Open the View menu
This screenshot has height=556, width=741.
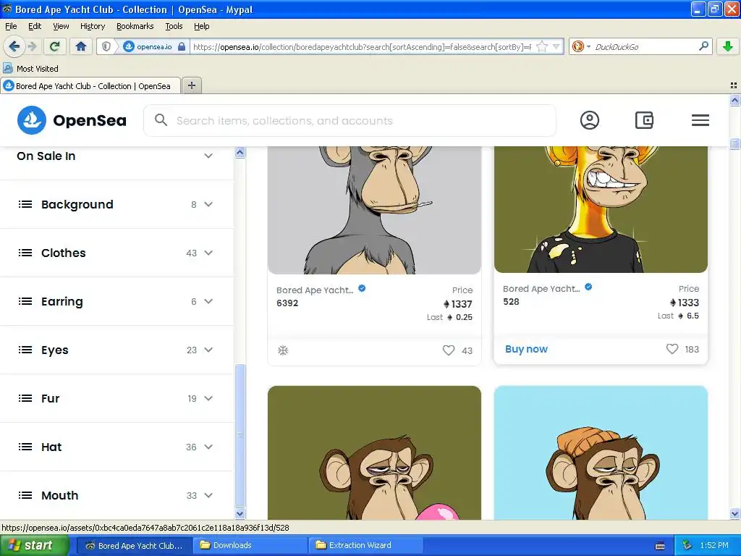coord(61,26)
